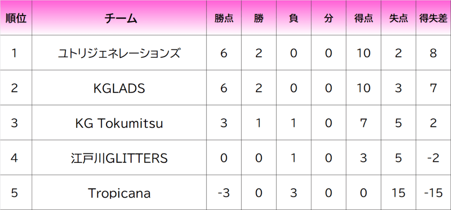Click the KG Tokumitsu team name
The height and width of the screenshot is (210, 451).
119,123
